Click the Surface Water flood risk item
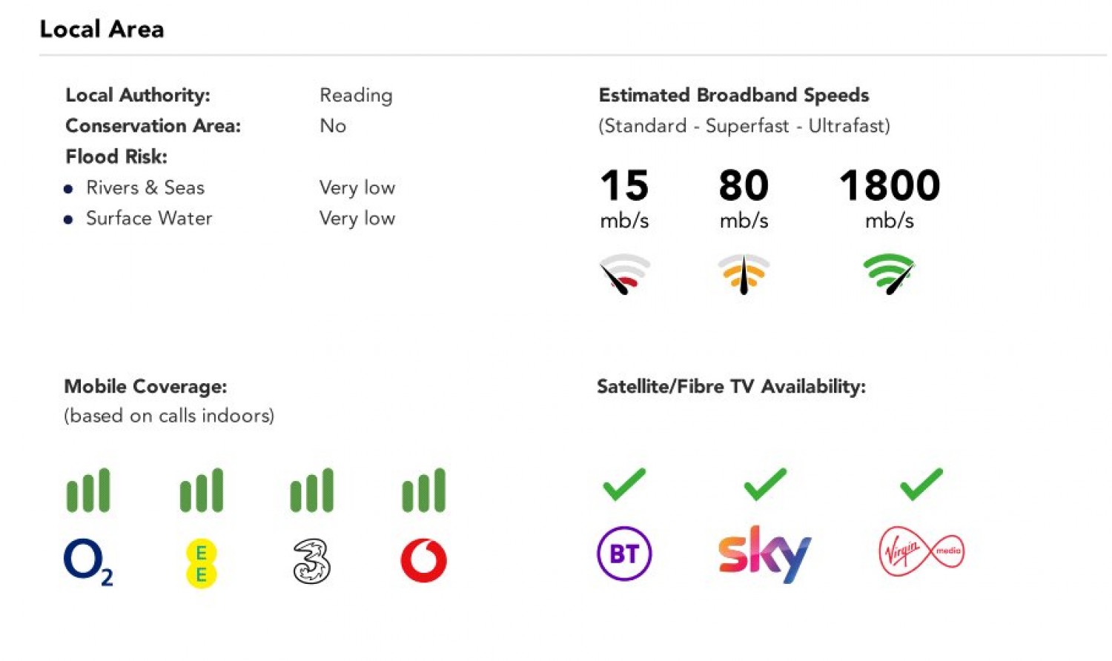The width and height of the screenshot is (1112, 661). pos(149,219)
